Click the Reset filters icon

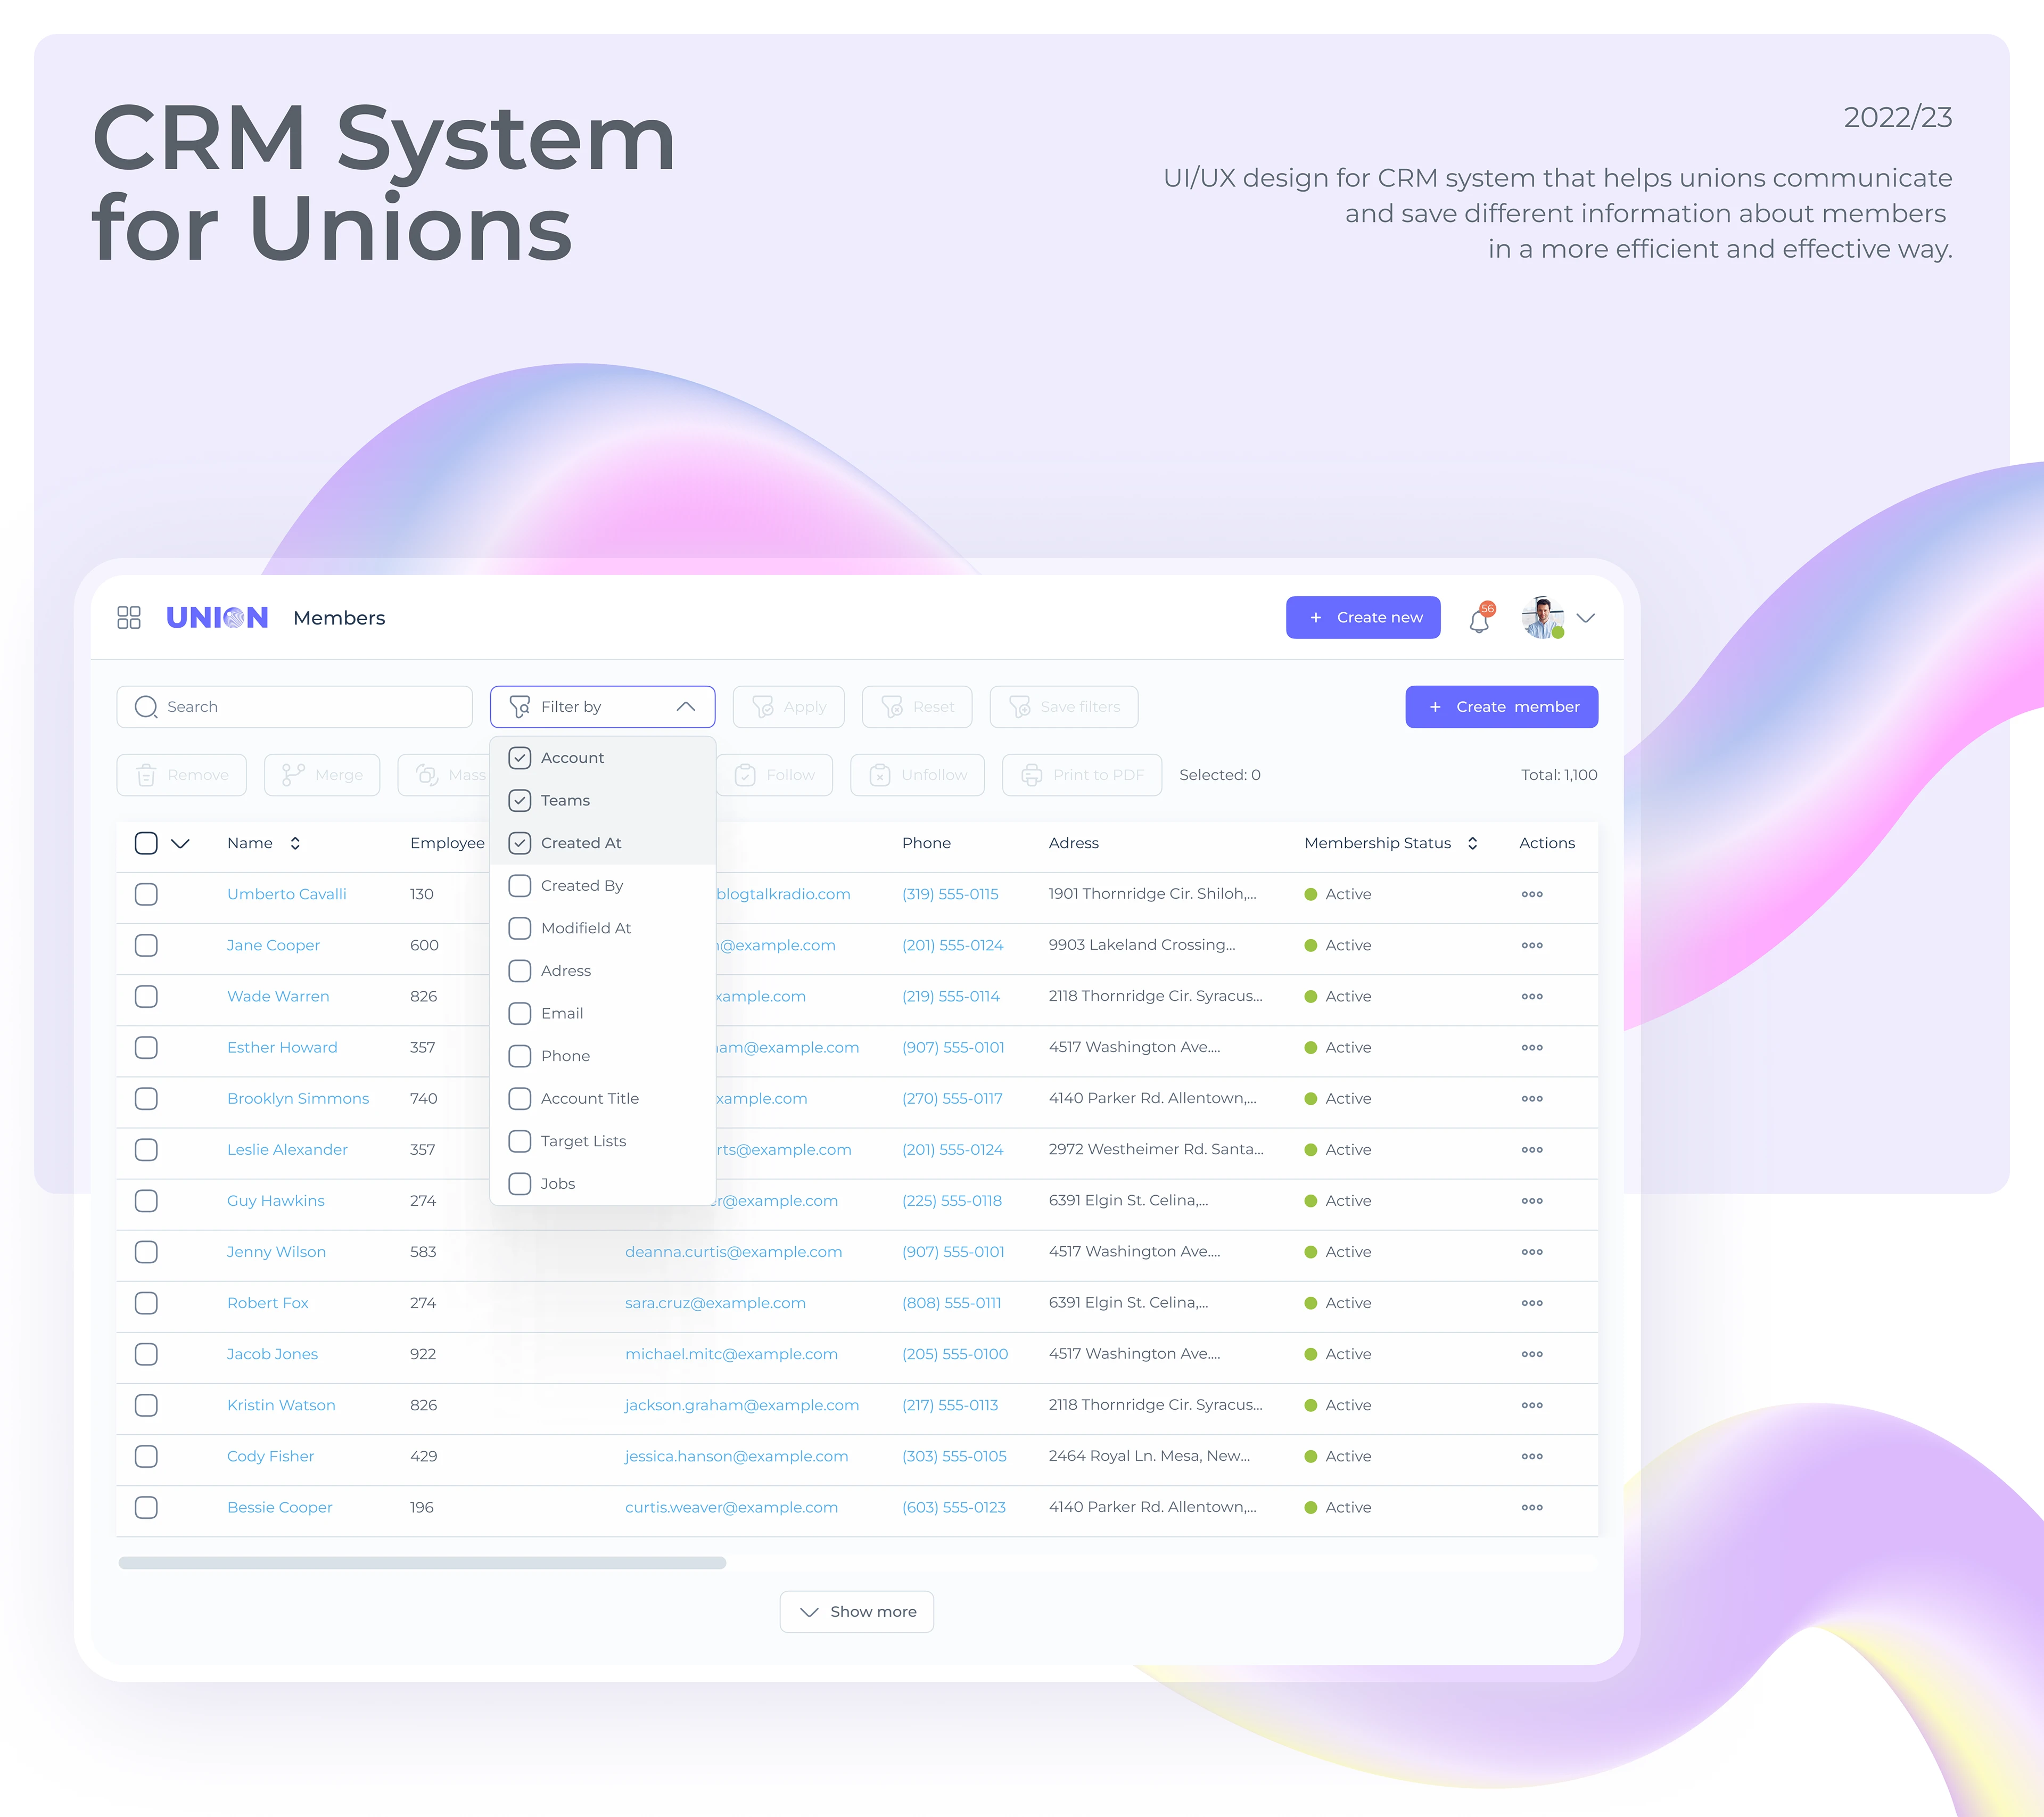(891, 707)
